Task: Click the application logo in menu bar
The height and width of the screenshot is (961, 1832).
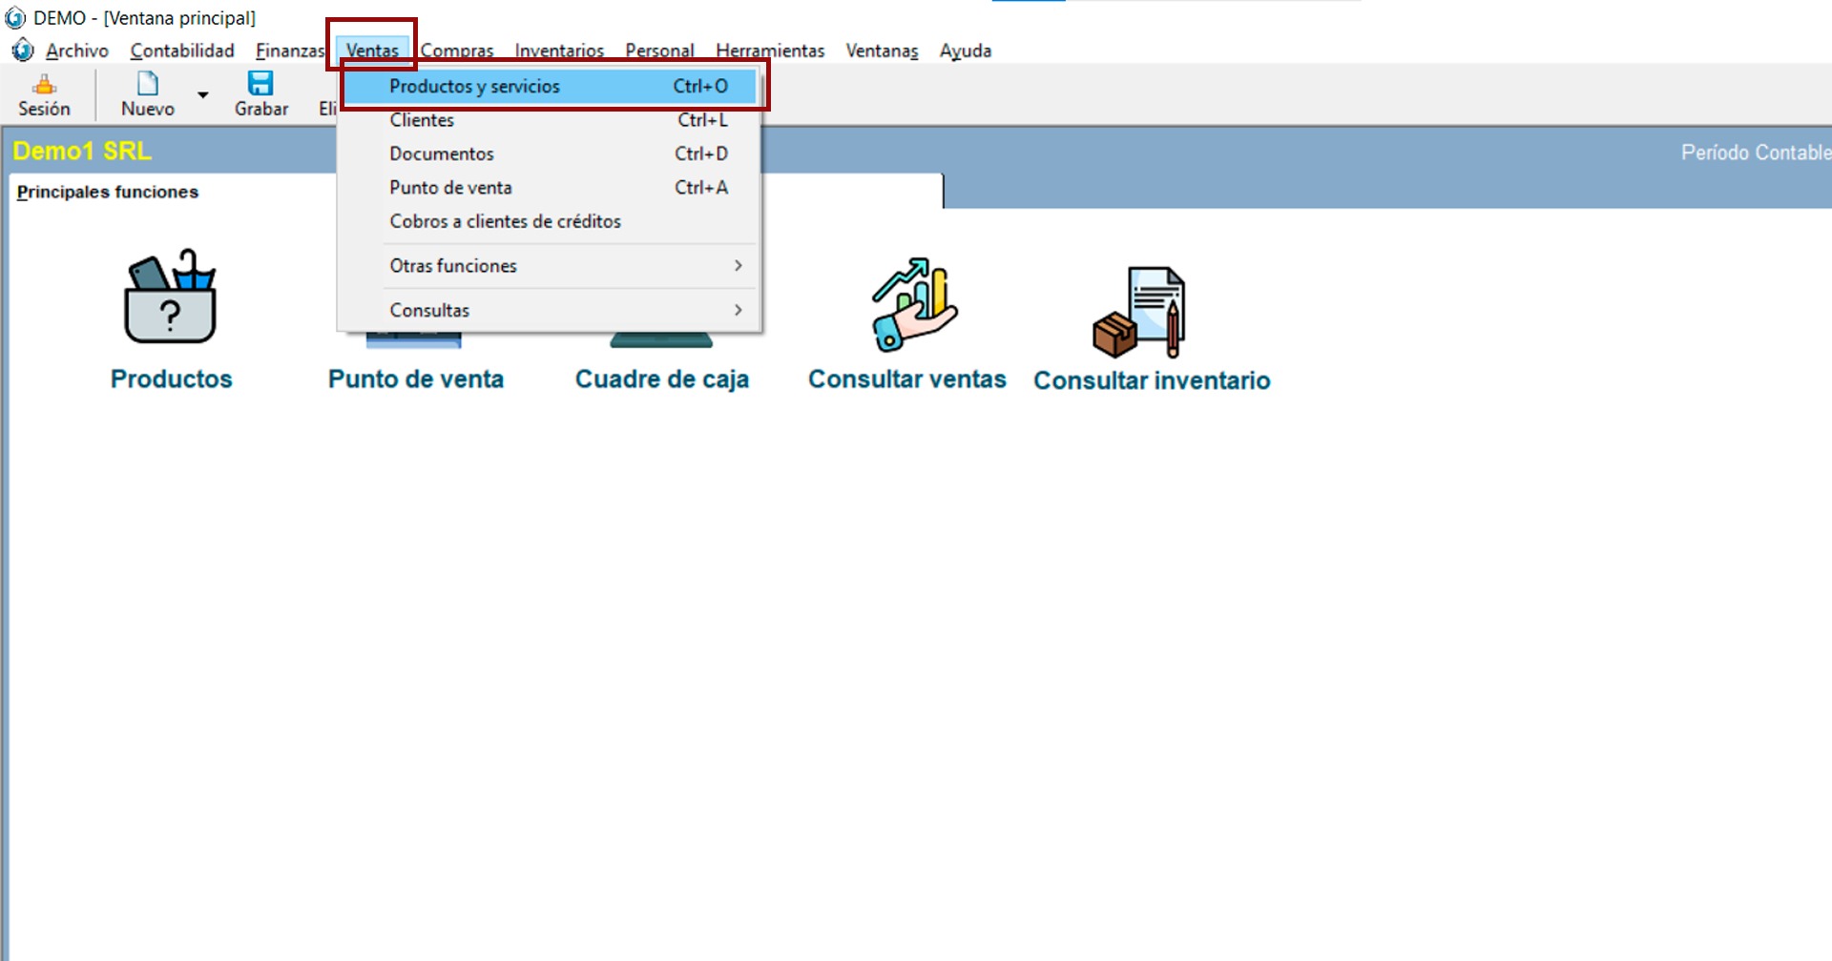Action: pyautogui.click(x=22, y=51)
